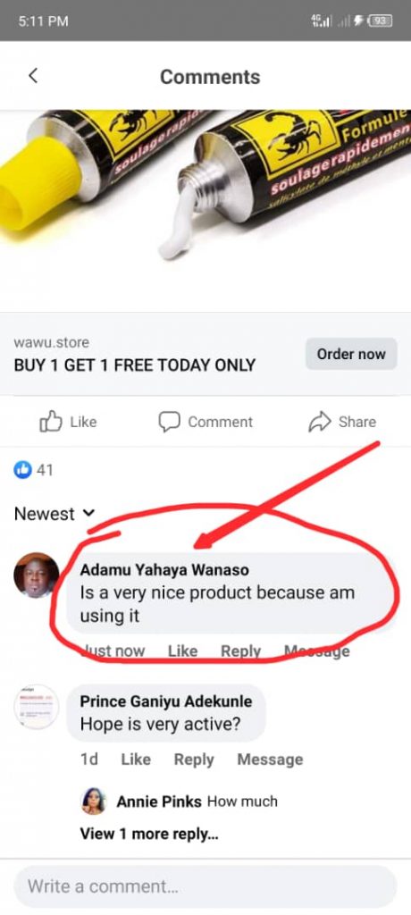The width and height of the screenshot is (411, 915).
Task: Tap the Share arrow icon
Action: pos(319,422)
